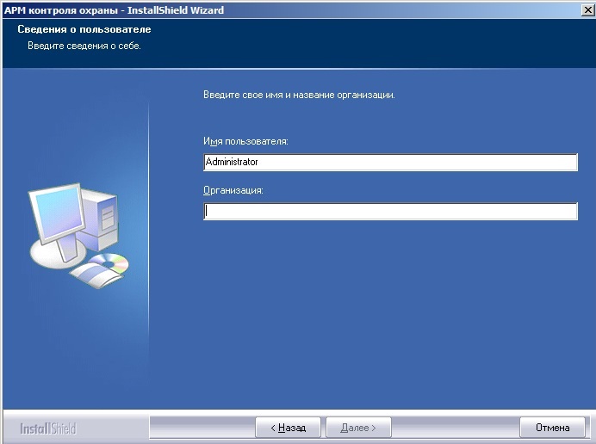
Task: Click the Назад back button
Action: [x=288, y=428]
